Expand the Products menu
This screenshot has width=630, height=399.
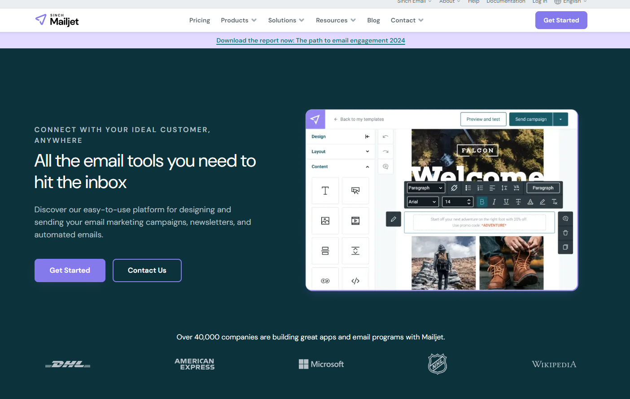[x=239, y=20]
